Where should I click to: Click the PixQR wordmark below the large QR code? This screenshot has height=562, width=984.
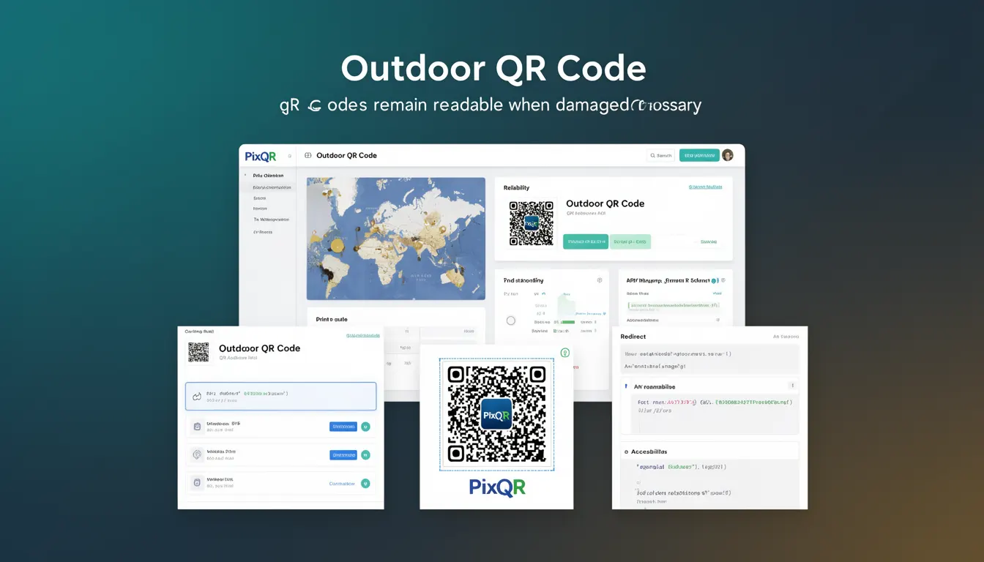pos(497,487)
